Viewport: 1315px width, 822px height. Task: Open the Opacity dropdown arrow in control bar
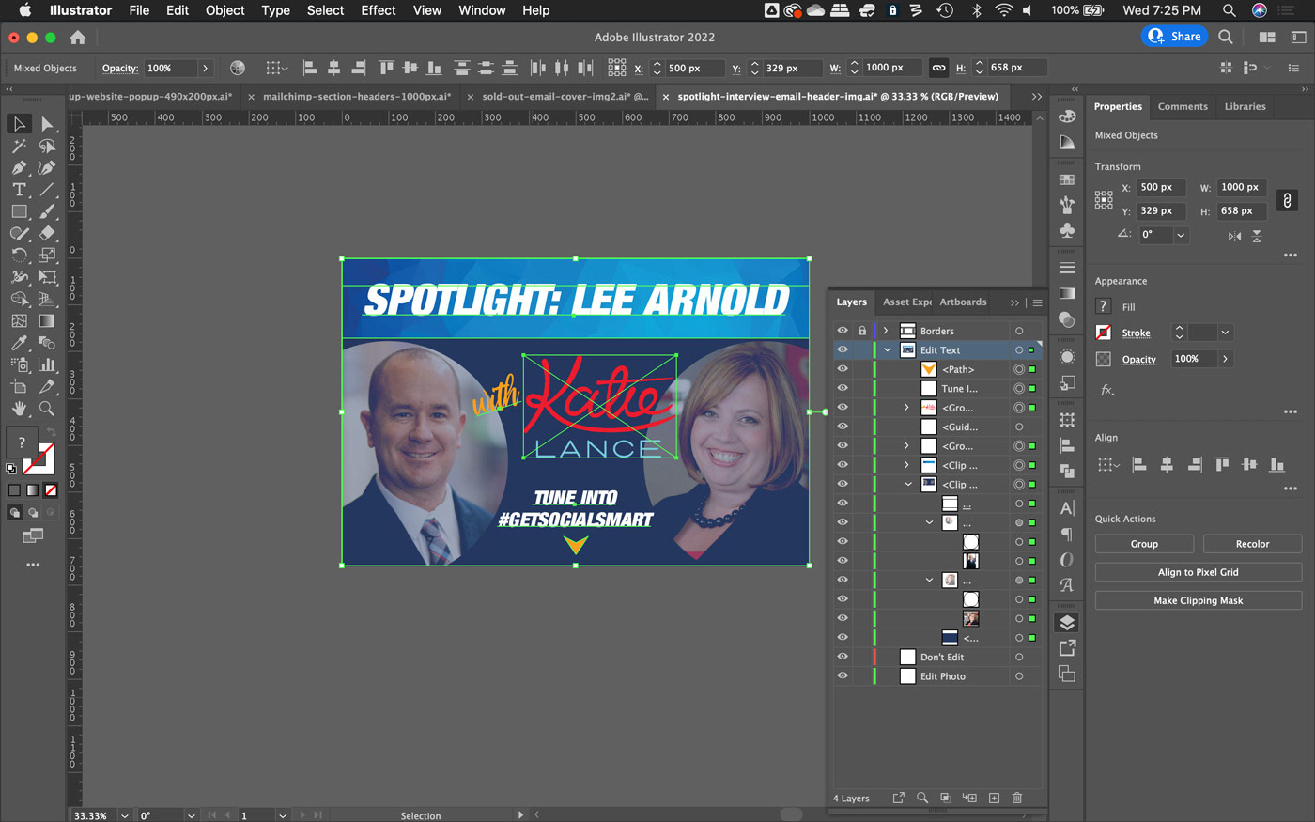click(205, 68)
